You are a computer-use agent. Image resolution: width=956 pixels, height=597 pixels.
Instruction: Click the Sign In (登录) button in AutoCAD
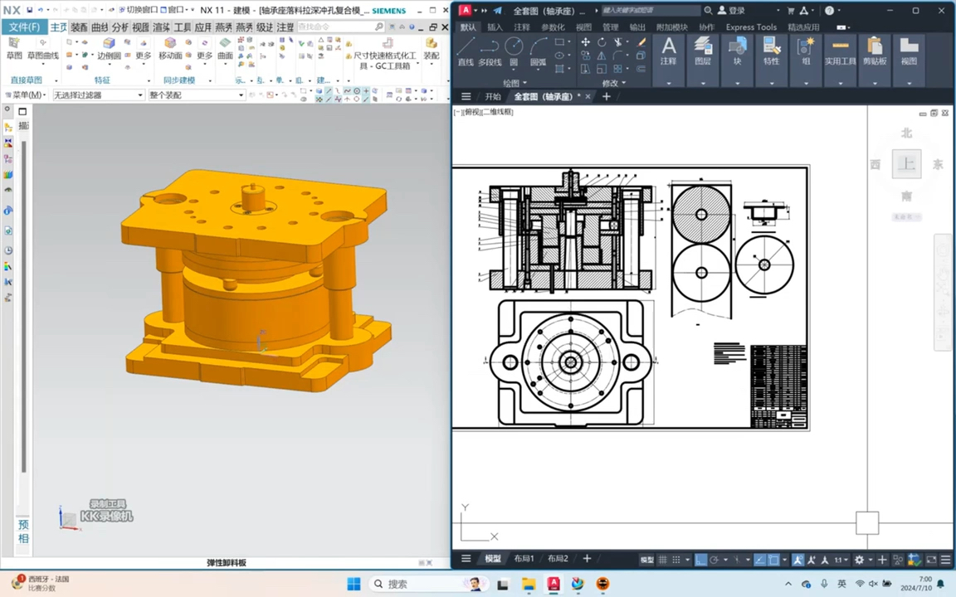tap(732, 10)
